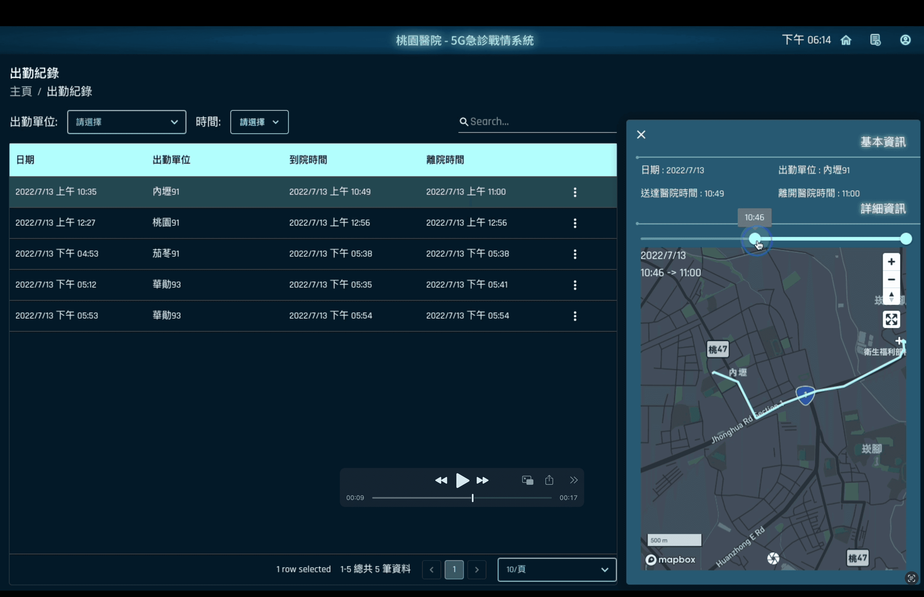Focus the Search input field
The image size is (924, 597).
pos(537,122)
